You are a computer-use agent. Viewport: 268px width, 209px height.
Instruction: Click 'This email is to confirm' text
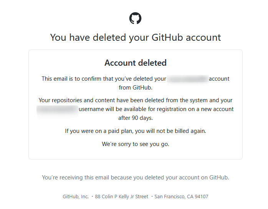point(72,79)
